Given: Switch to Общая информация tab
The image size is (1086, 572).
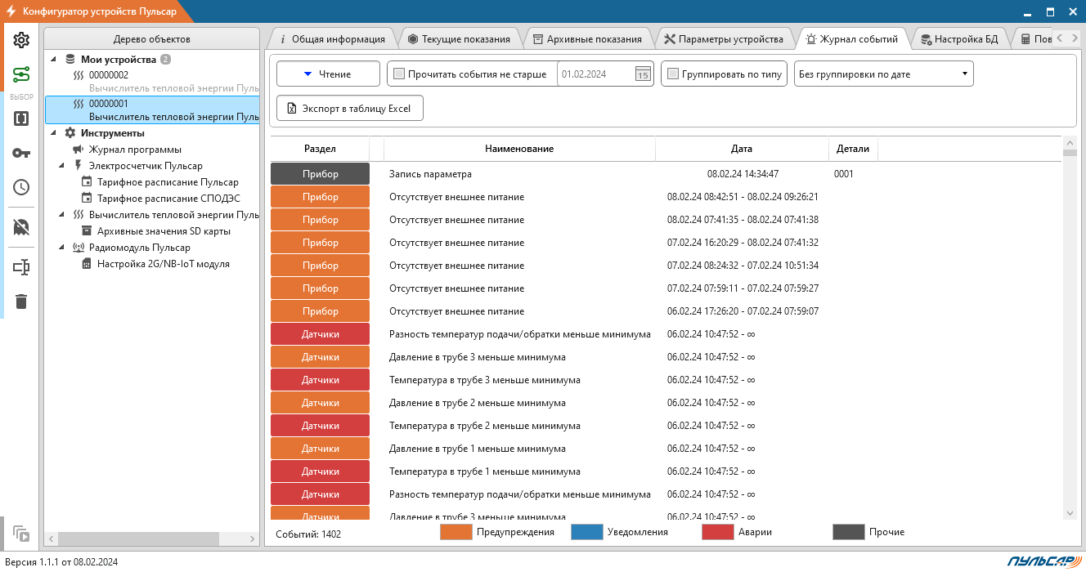Looking at the screenshot, I should pyautogui.click(x=331, y=38).
